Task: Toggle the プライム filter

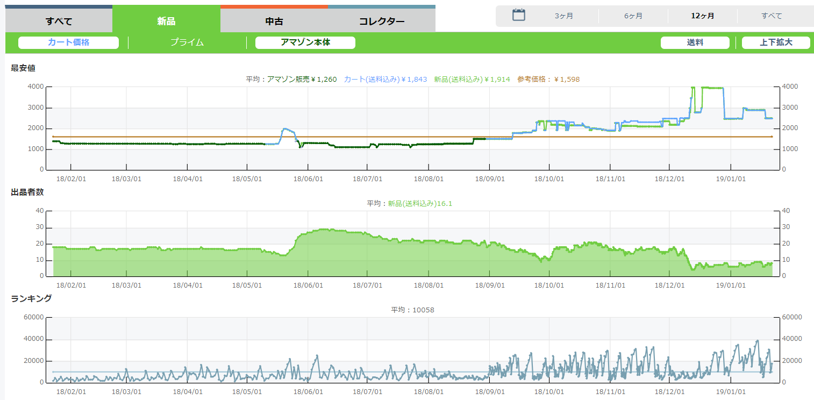Action: (x=187, y=42)
